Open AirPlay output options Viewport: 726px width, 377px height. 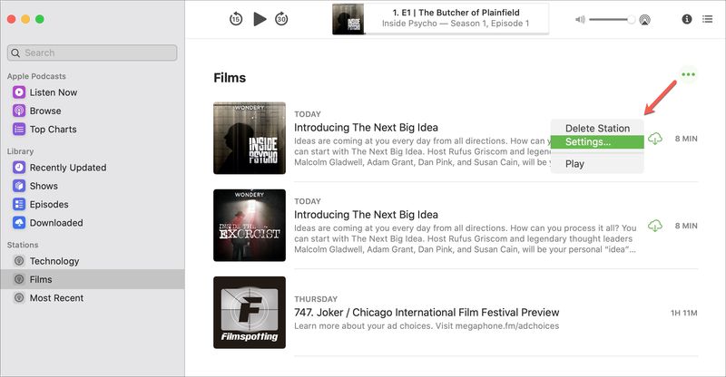pos(644,19)
